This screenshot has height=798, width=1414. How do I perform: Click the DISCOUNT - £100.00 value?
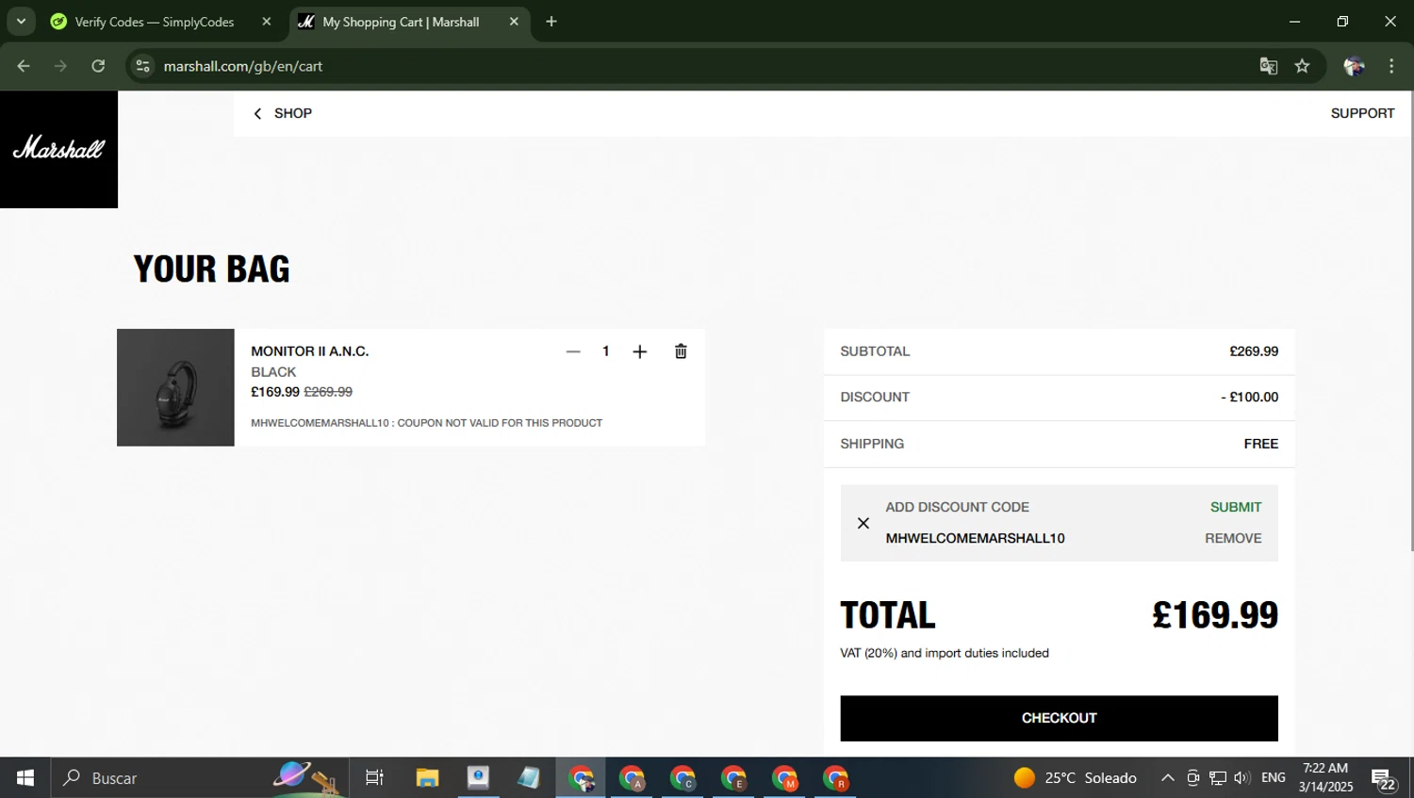point(1250,398)
